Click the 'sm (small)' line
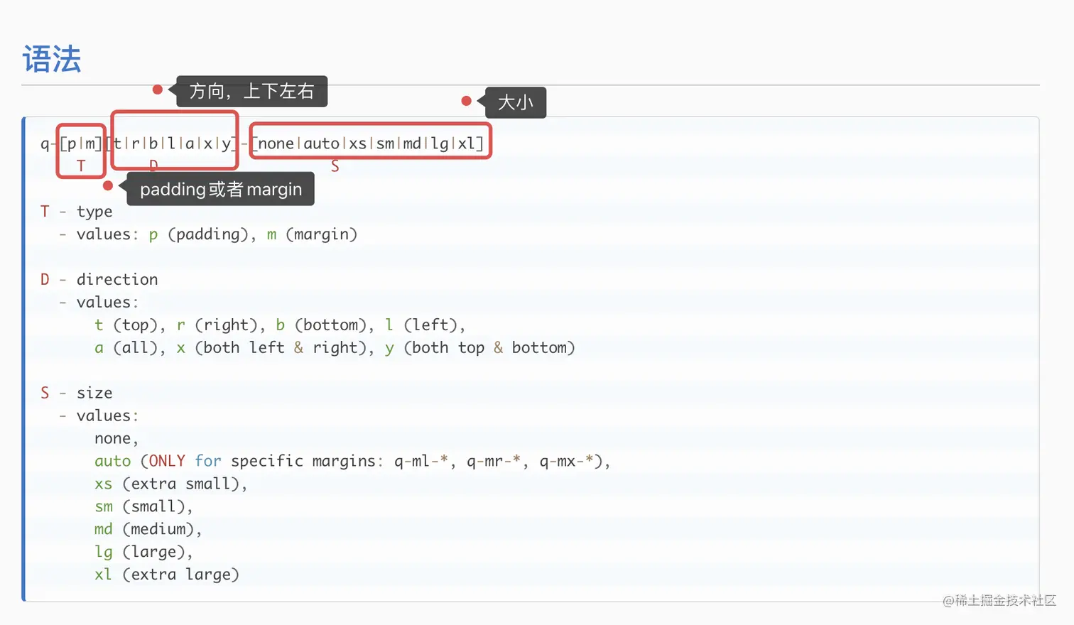 pyautogui.click(x=143, y=507)
